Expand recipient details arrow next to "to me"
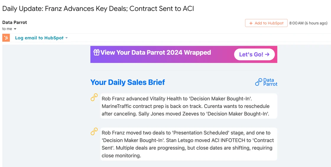Viewport: 331px width, 167px height. tap(15, 29)
